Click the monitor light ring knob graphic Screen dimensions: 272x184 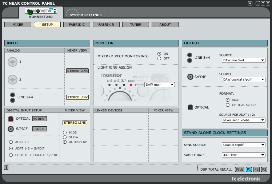[x=120, y=96]
